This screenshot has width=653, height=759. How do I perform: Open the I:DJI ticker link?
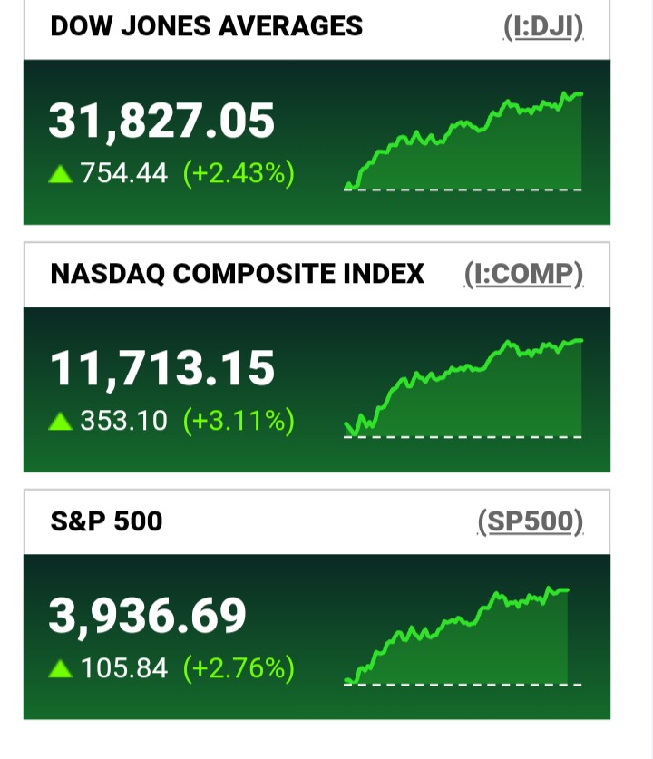click(542, 26)
